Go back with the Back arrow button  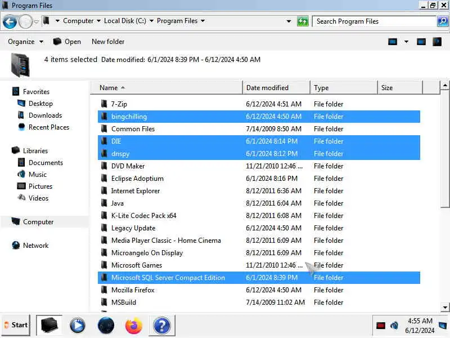pos(10,22)
